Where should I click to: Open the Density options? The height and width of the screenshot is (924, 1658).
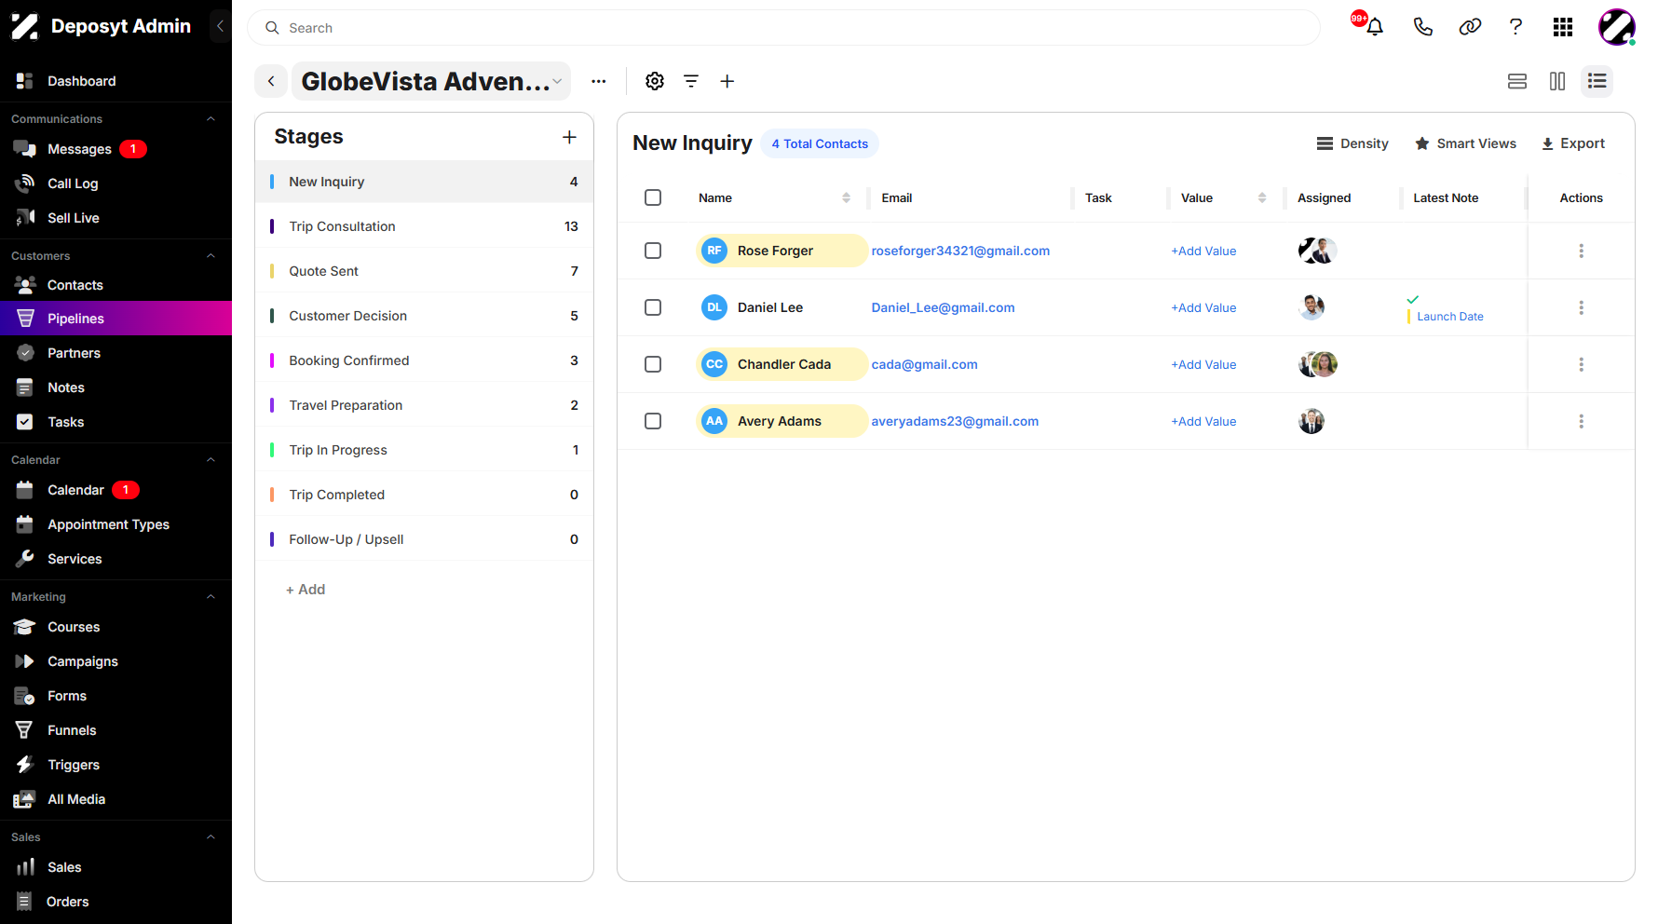click(x=1352, y=143)
